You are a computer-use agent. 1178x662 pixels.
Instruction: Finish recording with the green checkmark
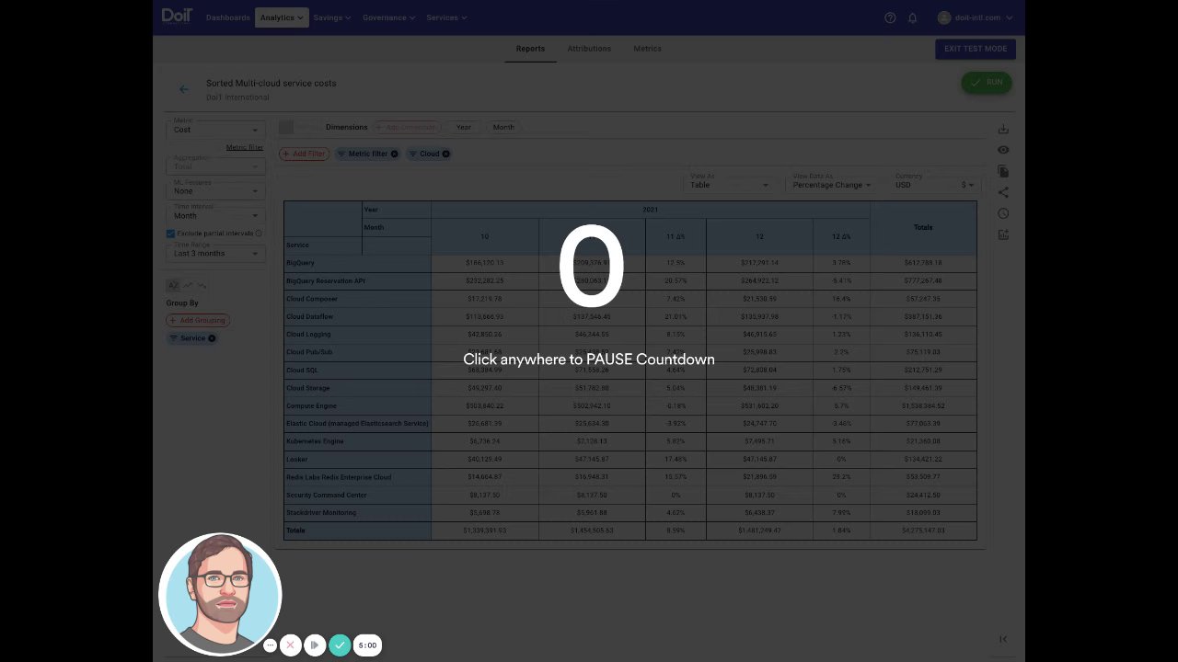[x=340, y=645]
